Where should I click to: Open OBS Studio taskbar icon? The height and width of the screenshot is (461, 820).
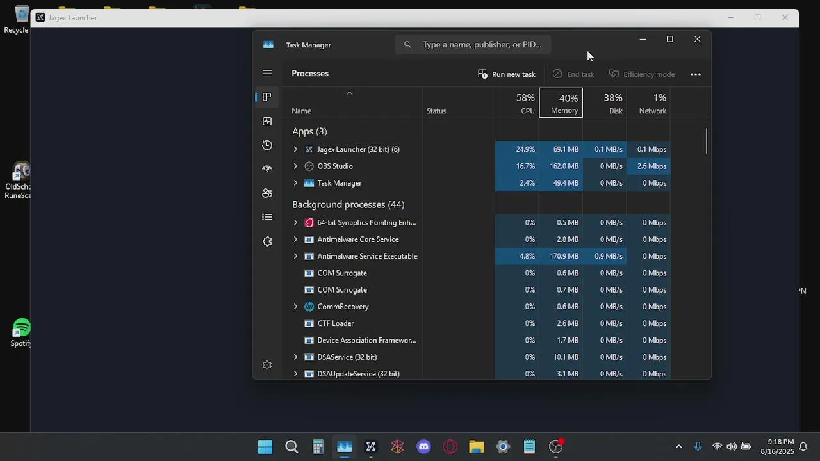coord(556,447)
